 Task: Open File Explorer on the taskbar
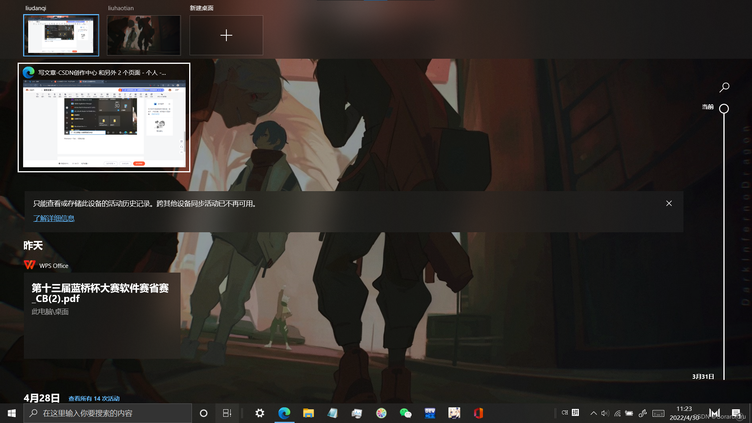click(x=308, y=413)
